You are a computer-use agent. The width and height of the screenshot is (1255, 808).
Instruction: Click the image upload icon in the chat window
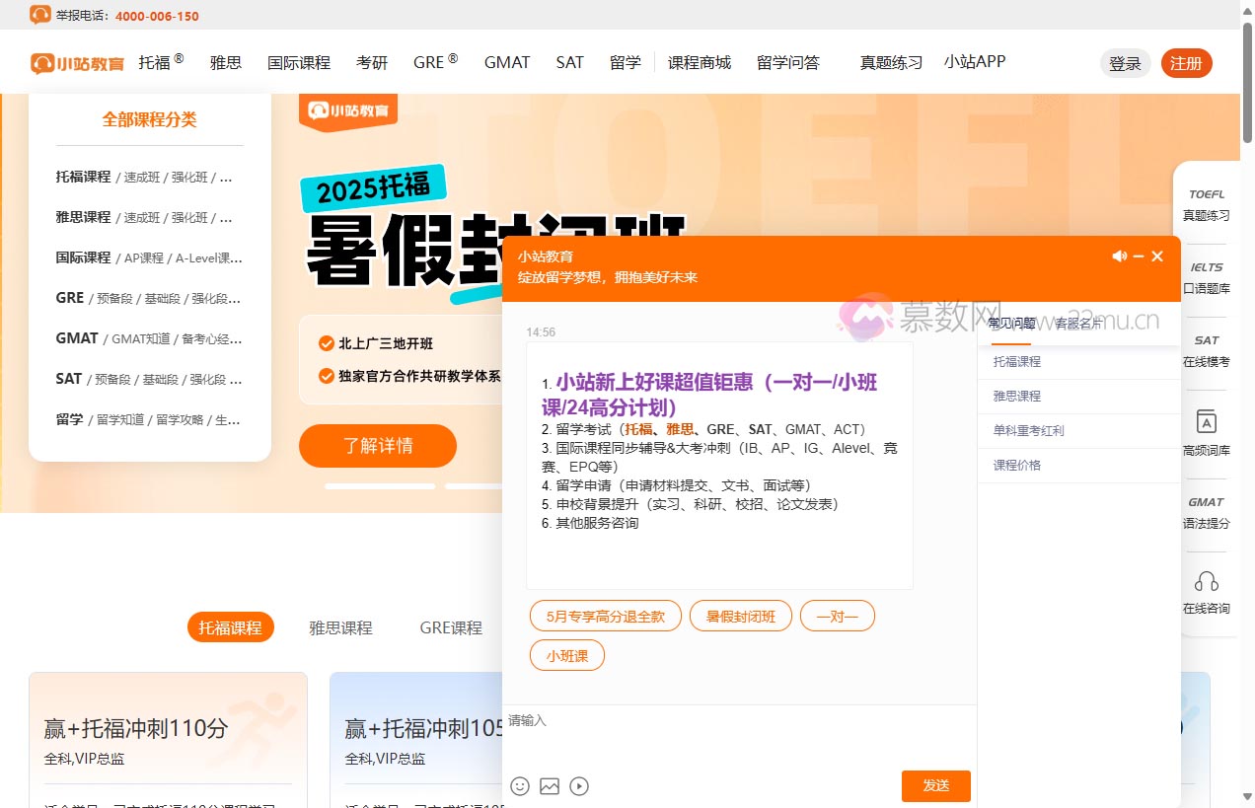coord(550,785)
